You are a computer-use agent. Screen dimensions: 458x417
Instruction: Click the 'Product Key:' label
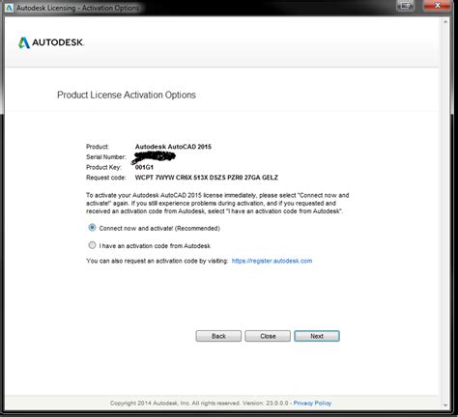pos(103,167)
